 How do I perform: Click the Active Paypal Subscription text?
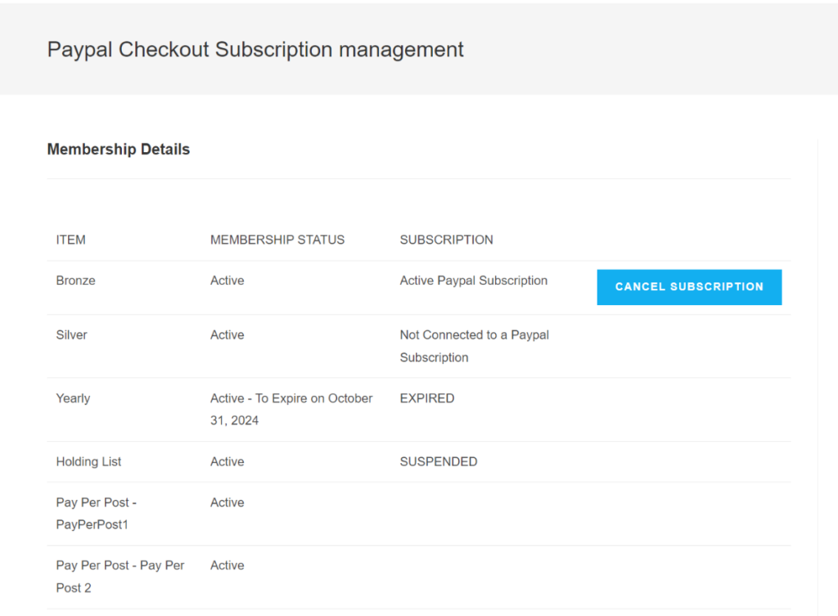point(473,281)
